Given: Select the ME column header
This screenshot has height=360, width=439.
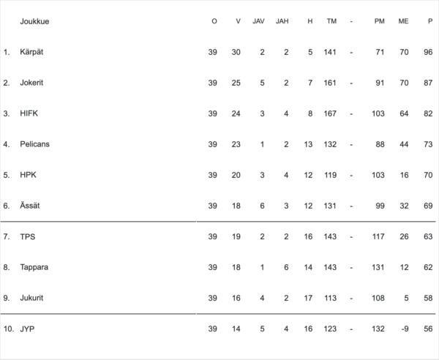Looking at the screenshot, I should (x=403, y=21).
